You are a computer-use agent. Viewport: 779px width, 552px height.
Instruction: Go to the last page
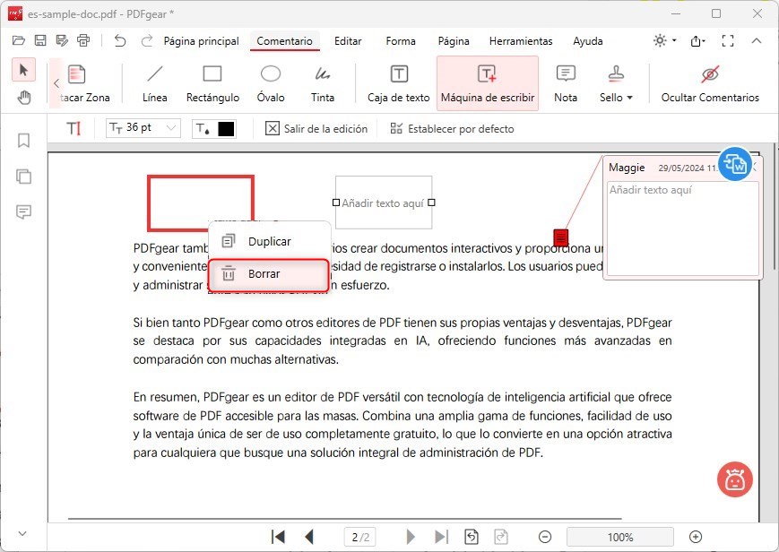coord(441,537)
